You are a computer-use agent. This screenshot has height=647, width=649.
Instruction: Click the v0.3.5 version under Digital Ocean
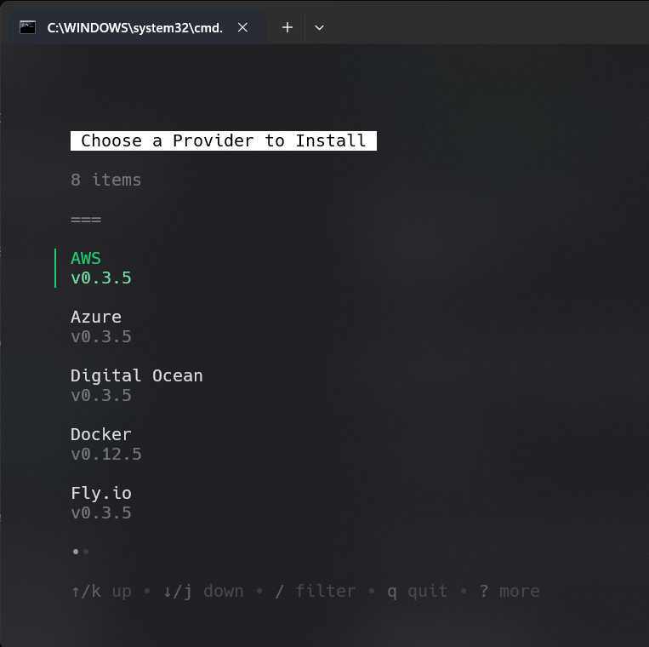click(x=101, y=395)
